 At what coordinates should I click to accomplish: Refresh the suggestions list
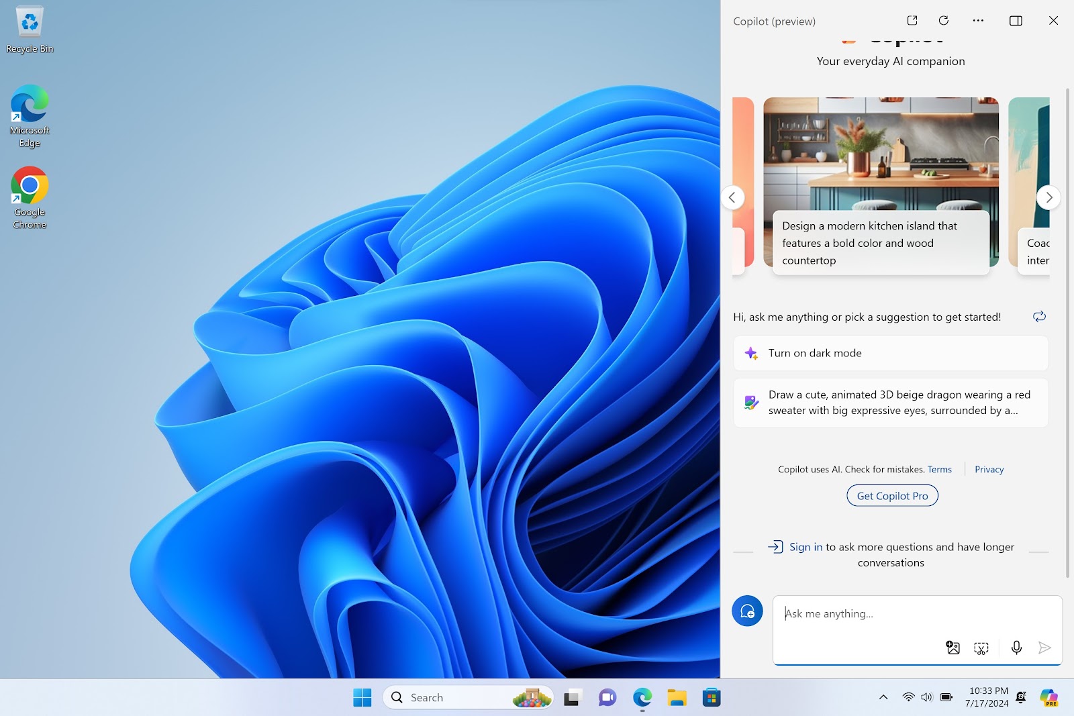[x=1039, y=316]
